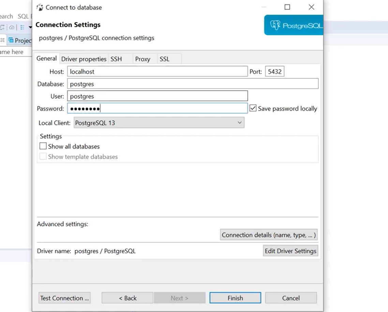This screenshot has height=312, width=388.
Task: Click the new database connection icon in toolbar
Action: pos(2,27)
